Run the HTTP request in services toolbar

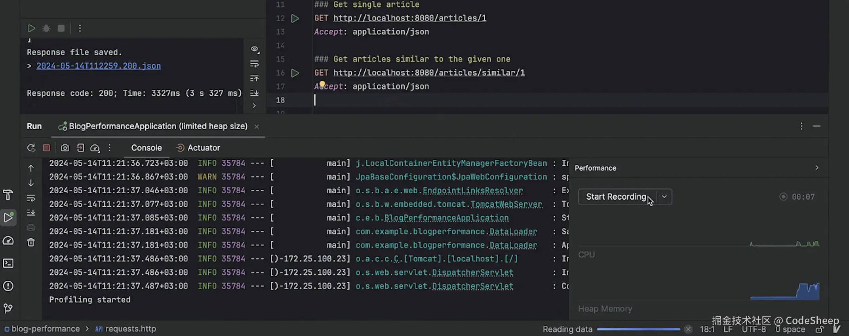[x=31, y=28]
